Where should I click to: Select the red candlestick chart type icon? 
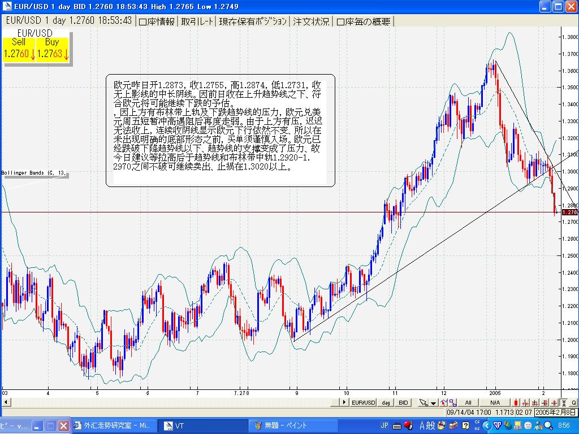pos(516,402)
